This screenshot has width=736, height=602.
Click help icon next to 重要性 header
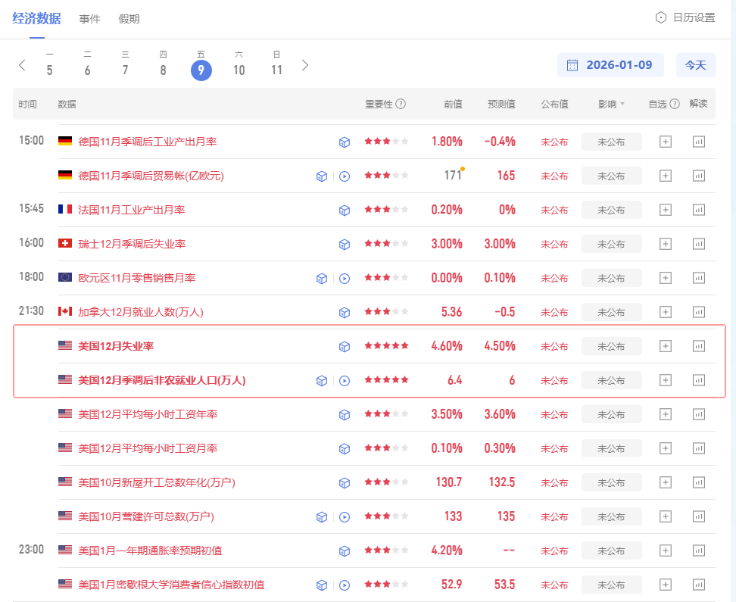click(x=401, y=104)
